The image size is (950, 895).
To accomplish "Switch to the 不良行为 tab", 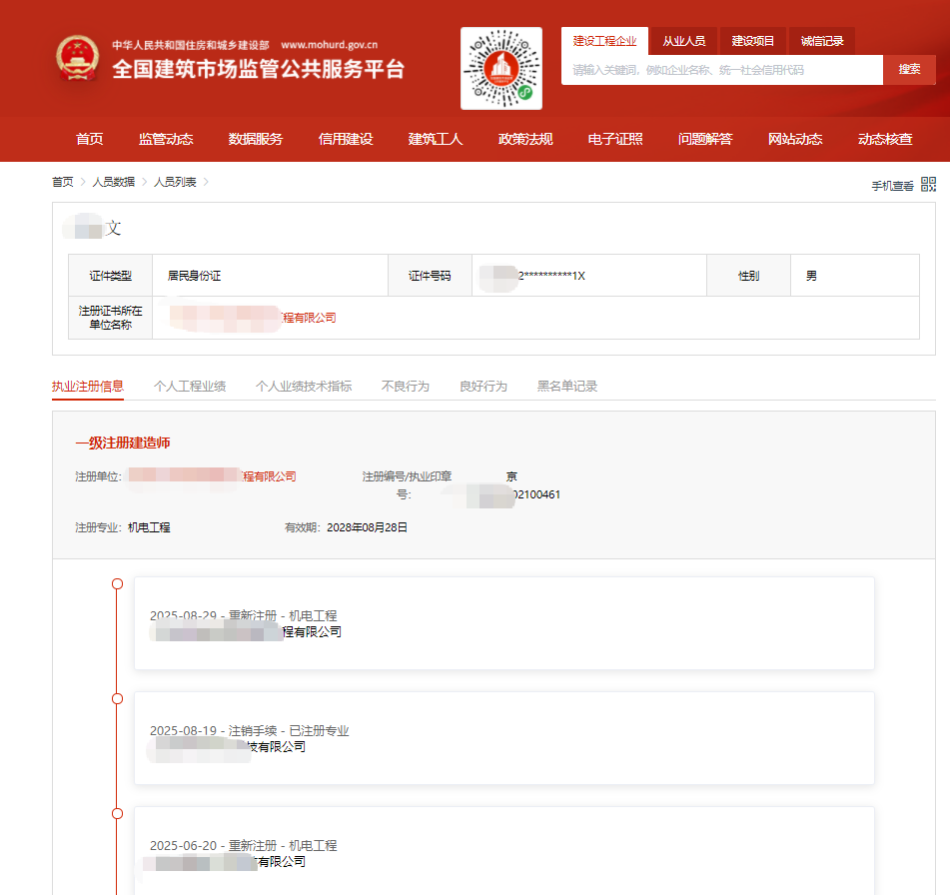I will tap(406, 386).
